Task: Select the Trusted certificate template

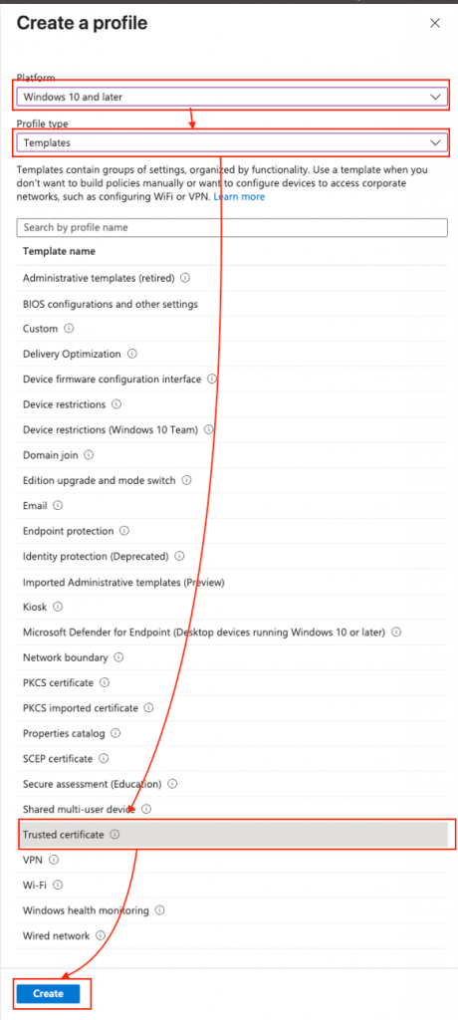Action: click(232, 834)
